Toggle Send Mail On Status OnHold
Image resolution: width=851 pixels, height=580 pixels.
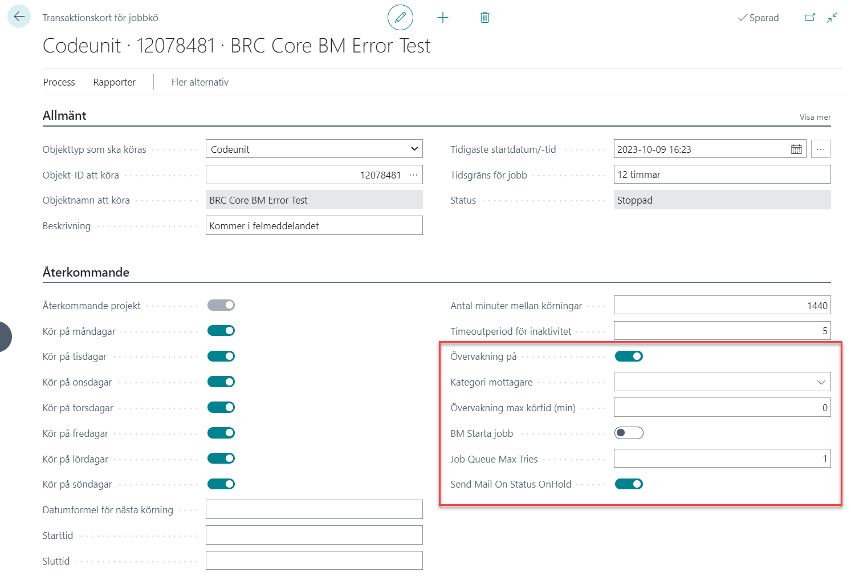(x=629, y=484)
